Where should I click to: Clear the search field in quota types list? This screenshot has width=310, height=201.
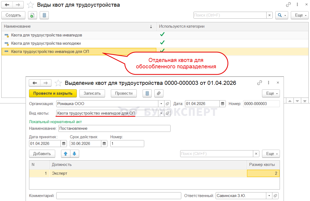tap(269, 15)
